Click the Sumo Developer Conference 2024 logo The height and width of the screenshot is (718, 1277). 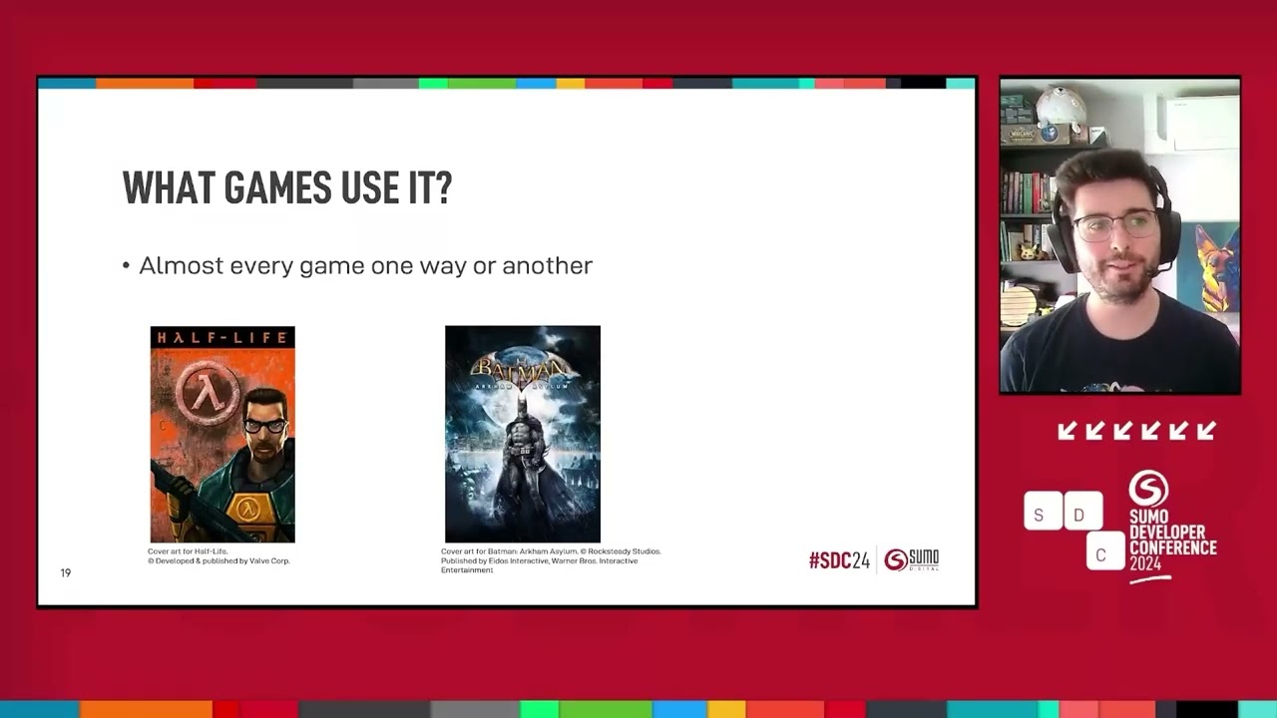point(1171,526)
